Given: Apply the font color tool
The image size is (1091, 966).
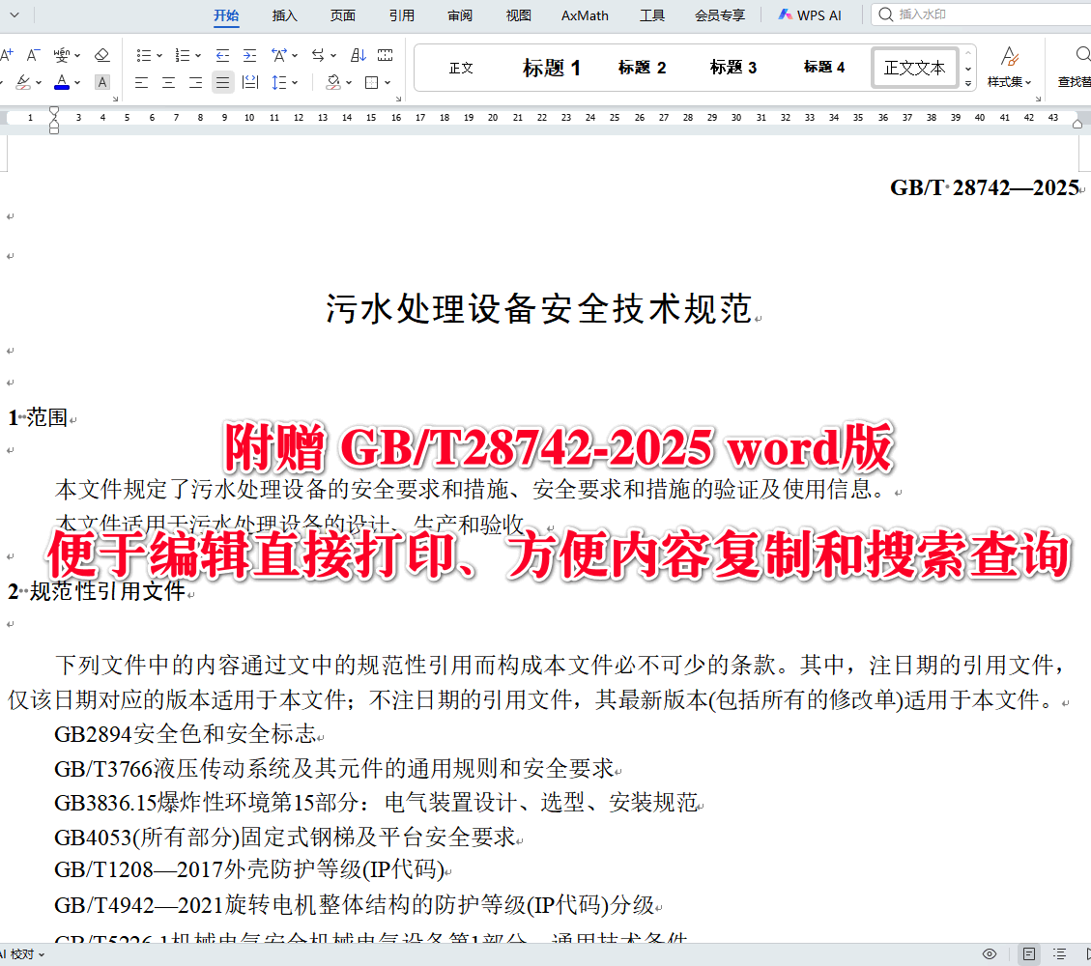Looking at the screenshot, I should coord(63,82).
